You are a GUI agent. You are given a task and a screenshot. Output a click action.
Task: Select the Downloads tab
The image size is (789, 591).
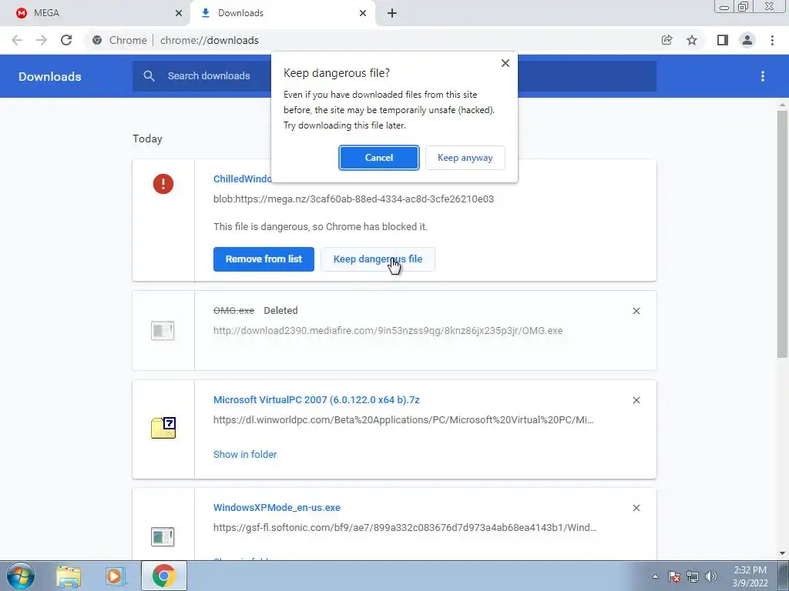pos(284,13)
